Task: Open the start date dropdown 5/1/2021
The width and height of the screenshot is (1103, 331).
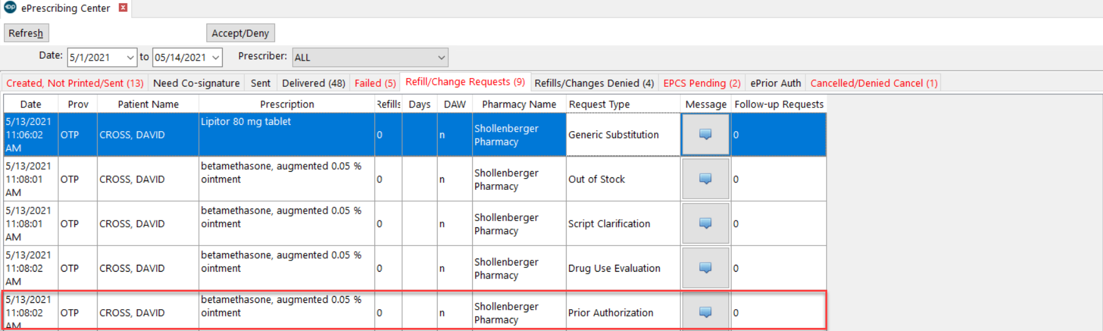Action: point(130,57)
